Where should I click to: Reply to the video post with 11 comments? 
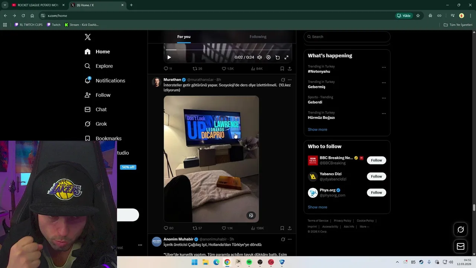[168, 68]
